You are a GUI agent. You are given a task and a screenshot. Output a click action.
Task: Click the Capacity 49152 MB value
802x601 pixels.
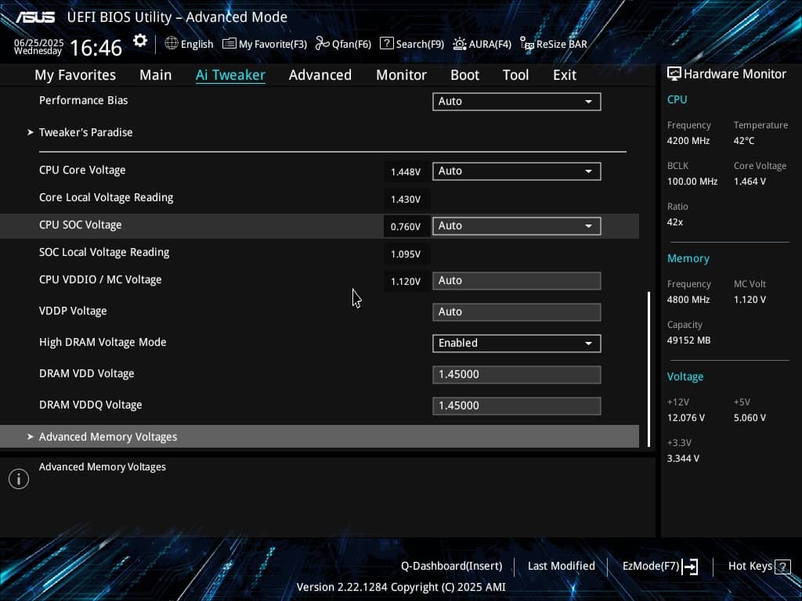688,340
